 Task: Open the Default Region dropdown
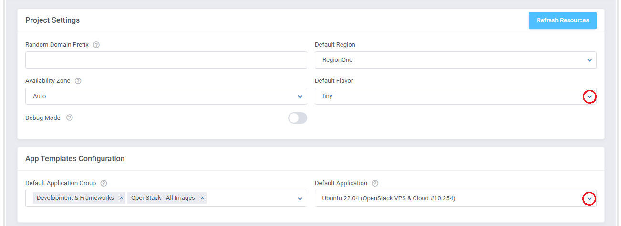[x=590, y=60]
